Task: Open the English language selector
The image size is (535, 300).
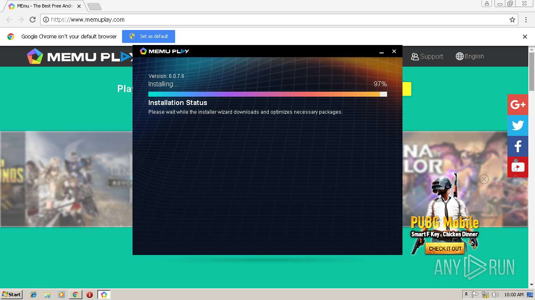Action: [x=470, y=56]
